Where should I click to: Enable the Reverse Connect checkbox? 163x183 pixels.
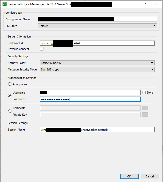pyautogui.click(x=42, y=49)
